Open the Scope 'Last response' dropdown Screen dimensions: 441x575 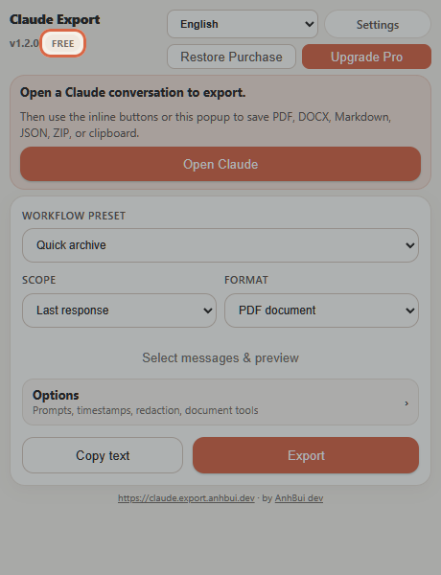(x=119, y=310)
